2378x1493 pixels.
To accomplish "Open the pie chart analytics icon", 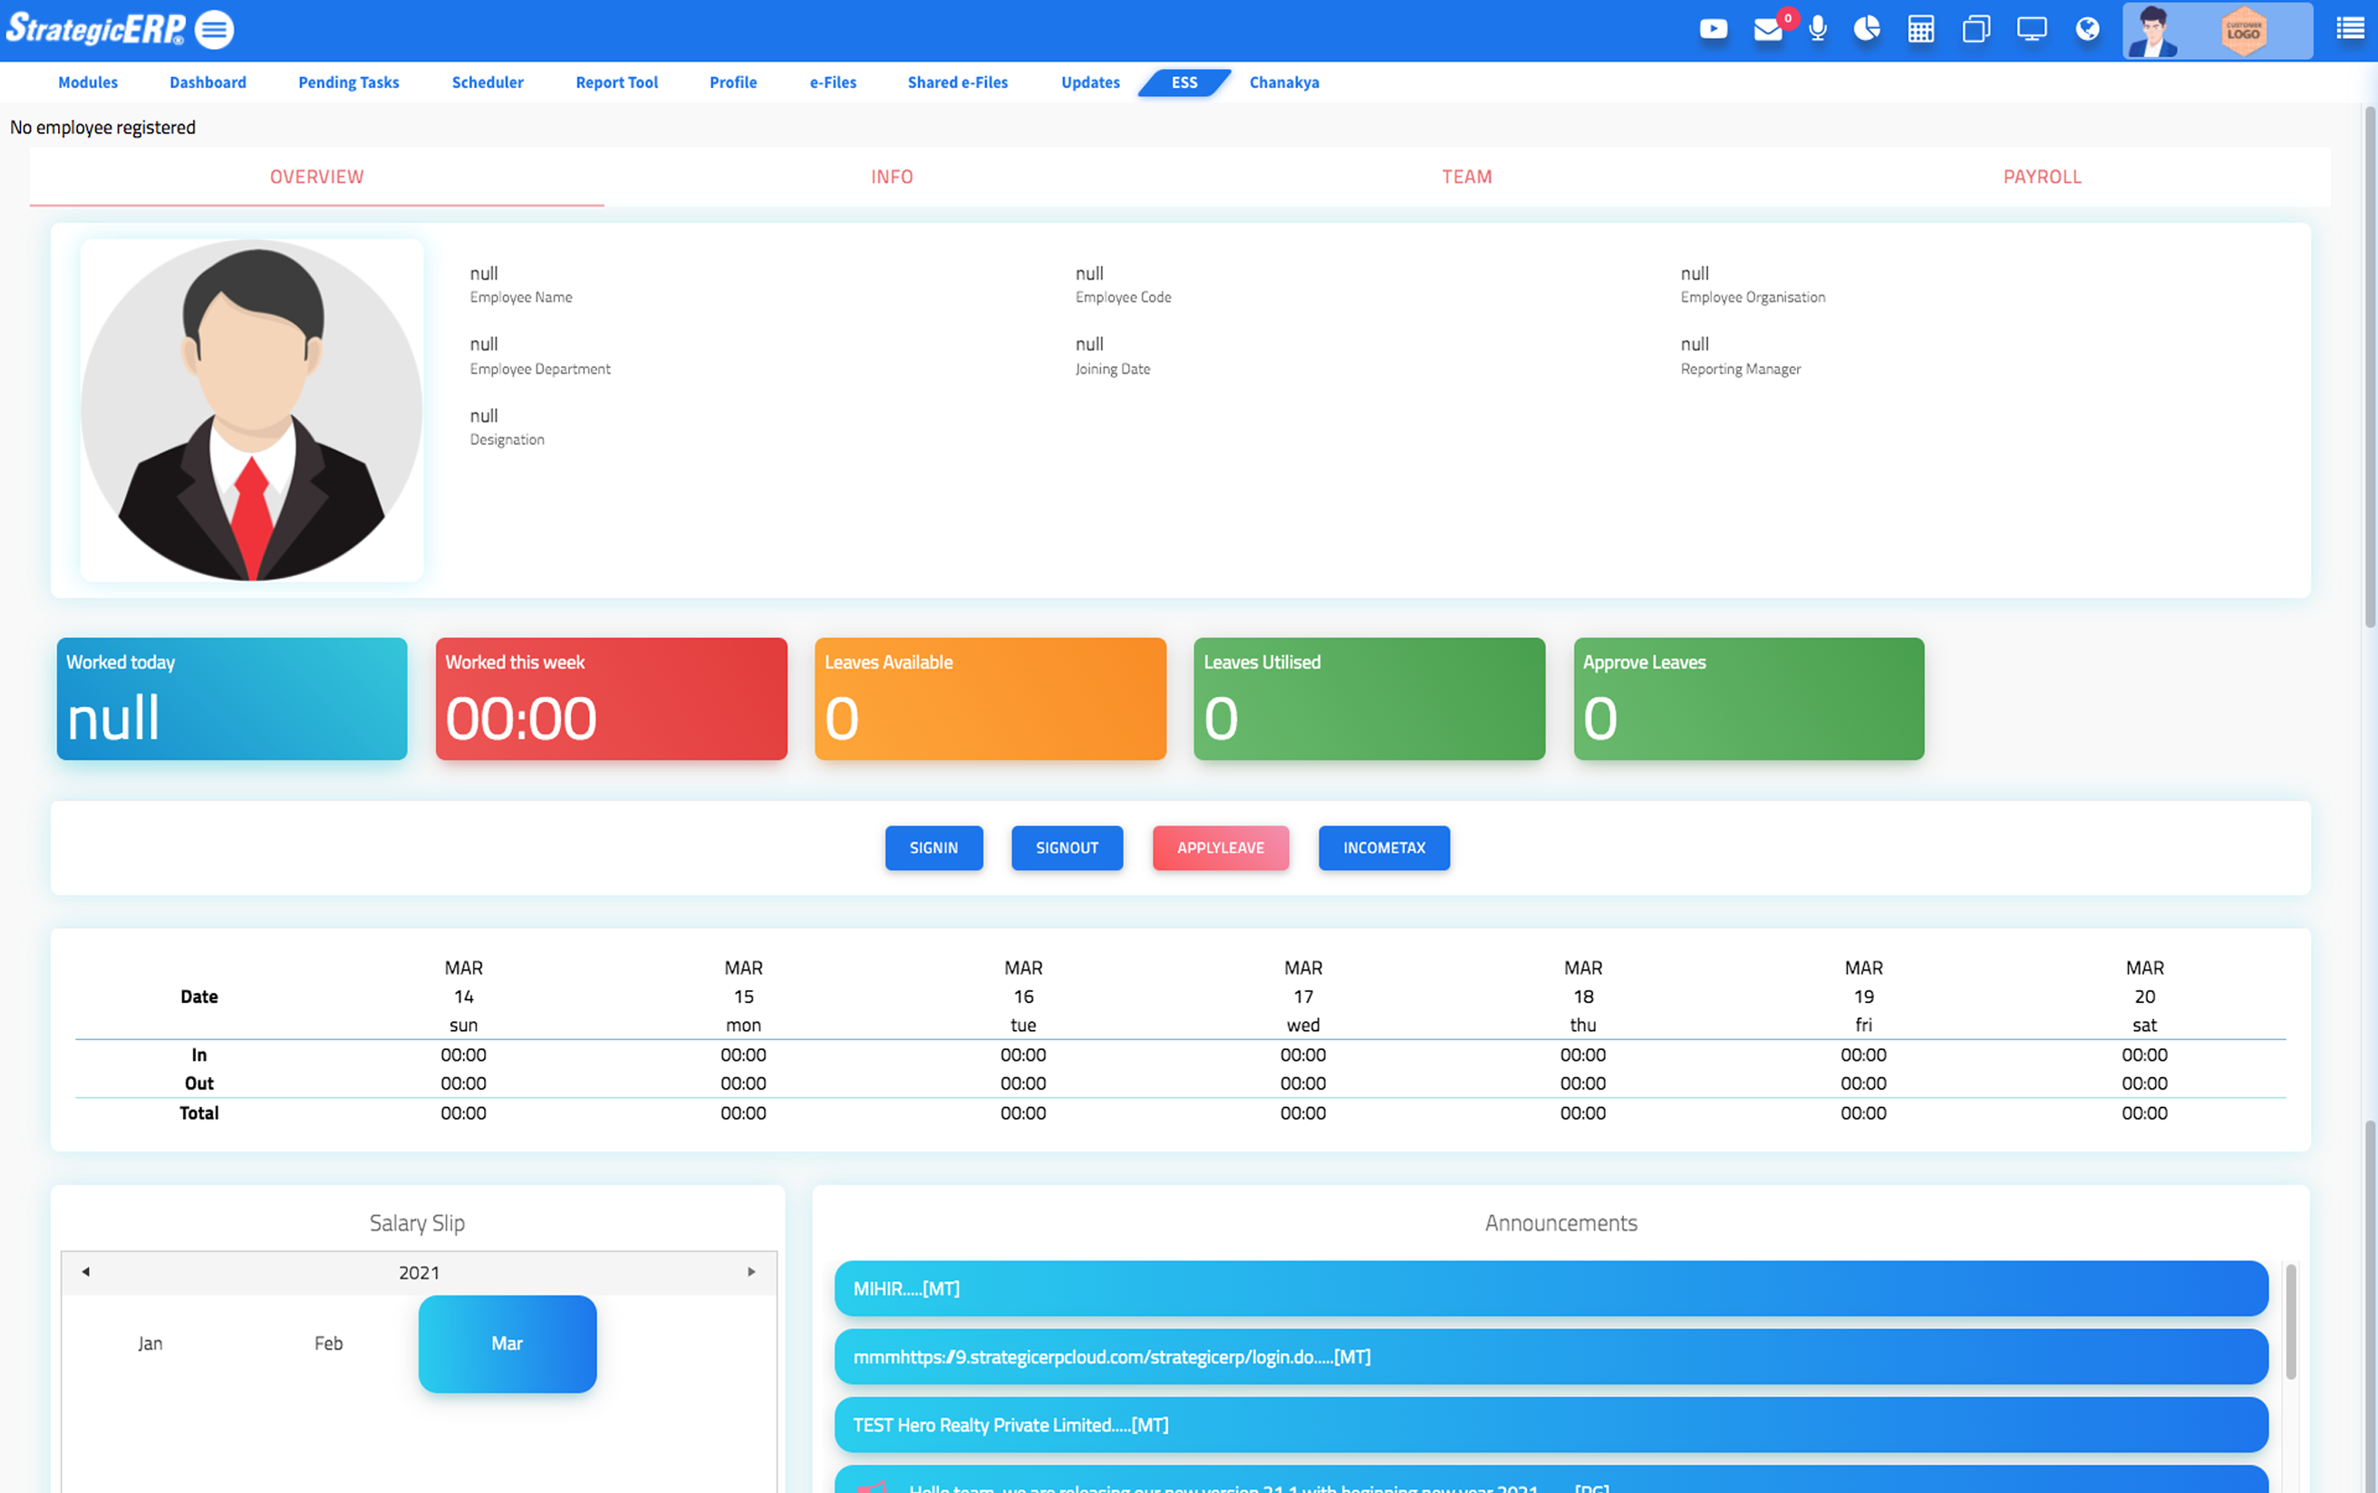I will [1867, 30].
